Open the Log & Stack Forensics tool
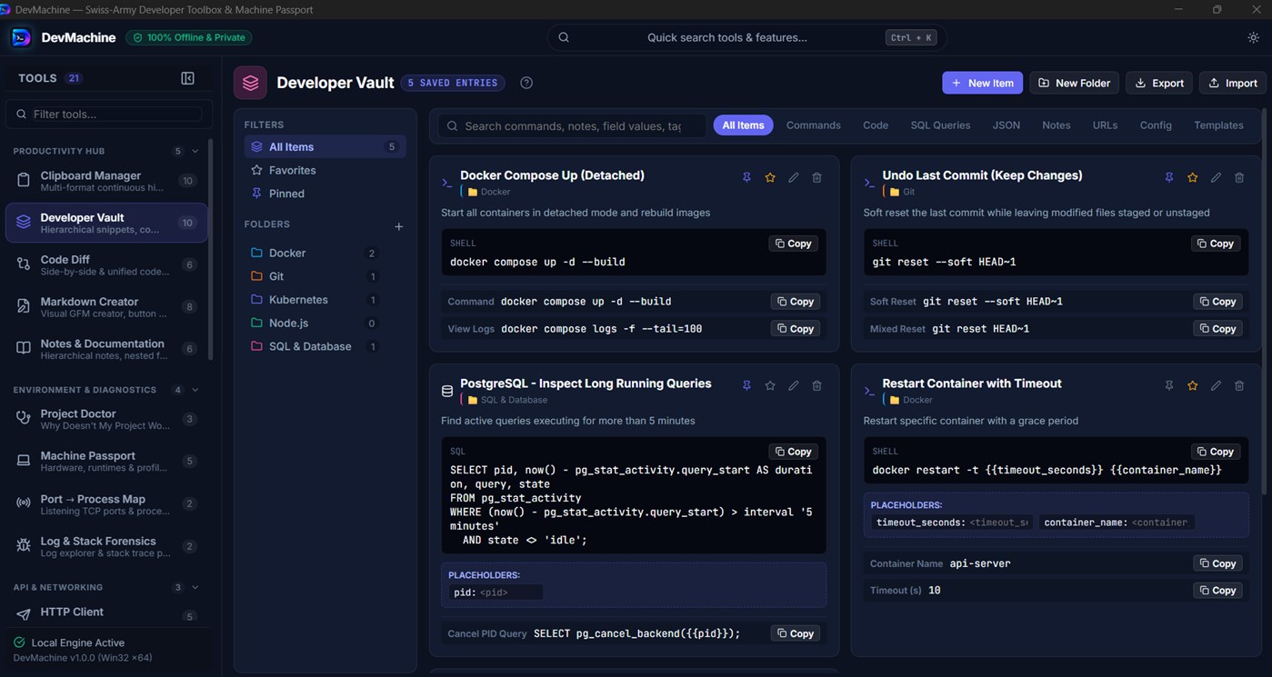 coord(106,546)
